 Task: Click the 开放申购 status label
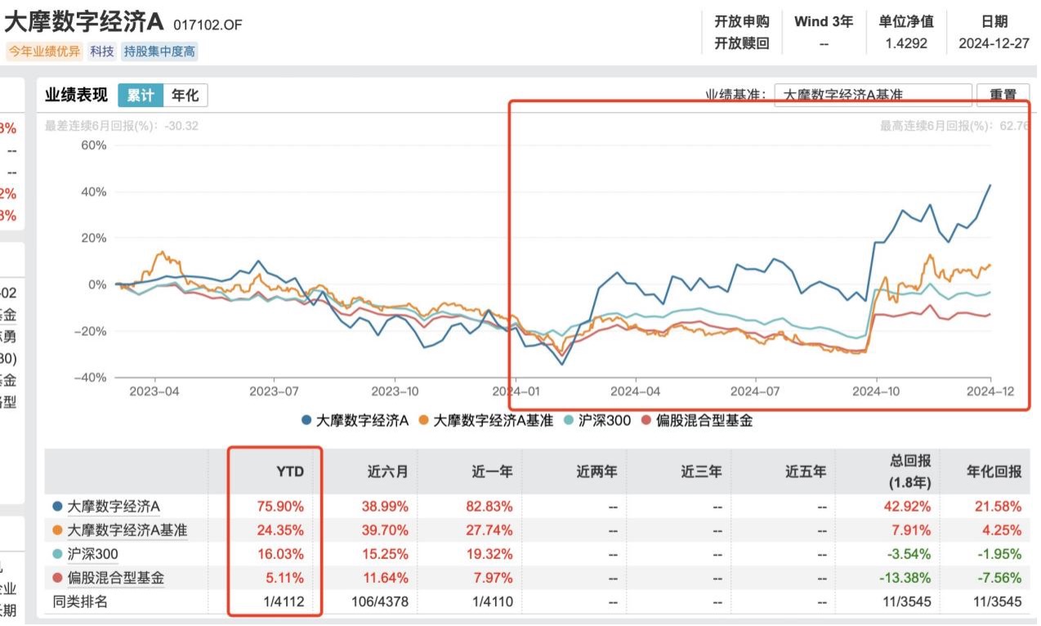[x=742, y=22]
